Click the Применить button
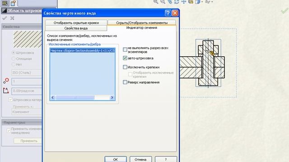Image resolution: width=289 pixels, height=162 pixels. (x=28, y=141)
